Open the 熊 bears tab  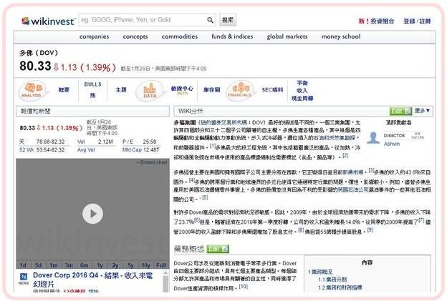pyautogui.click(x=93, y=96)
